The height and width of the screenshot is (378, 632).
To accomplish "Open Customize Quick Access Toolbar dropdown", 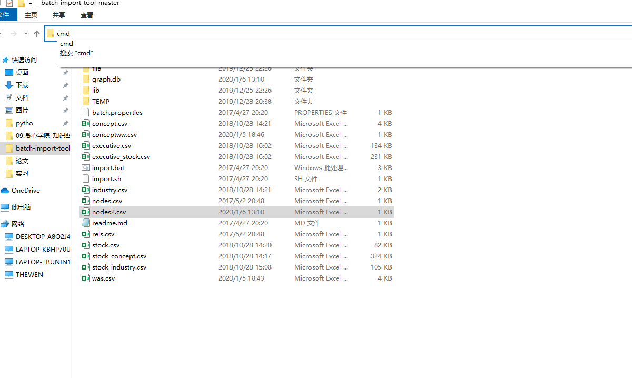I will tap(30, 3).
